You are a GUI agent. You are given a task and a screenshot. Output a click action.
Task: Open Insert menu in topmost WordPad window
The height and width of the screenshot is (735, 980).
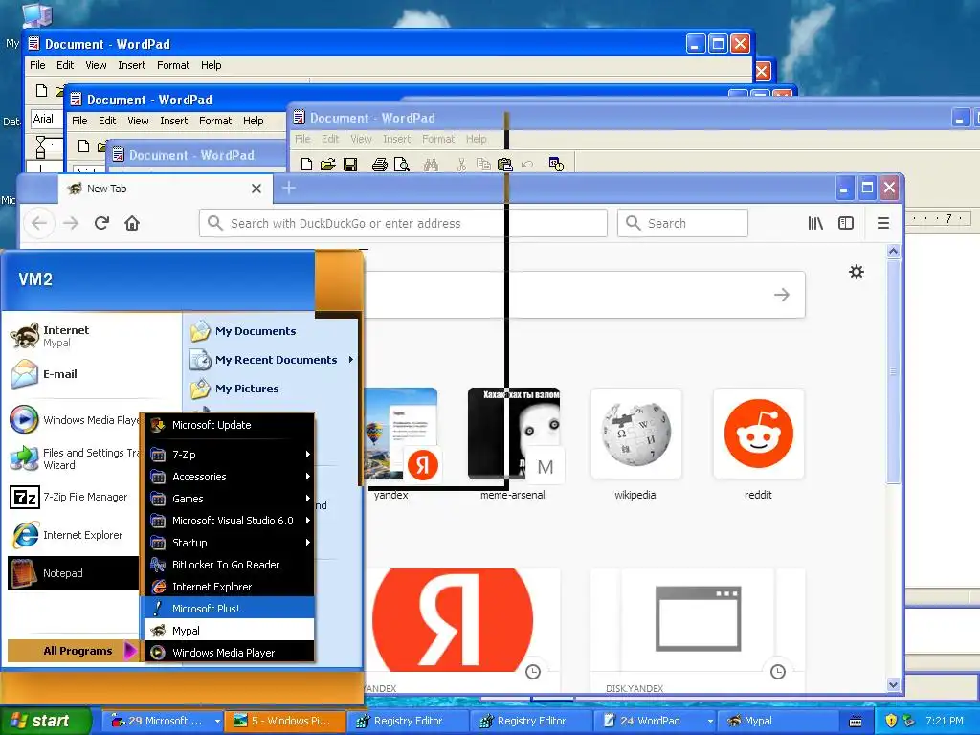(x=131, y=65)
